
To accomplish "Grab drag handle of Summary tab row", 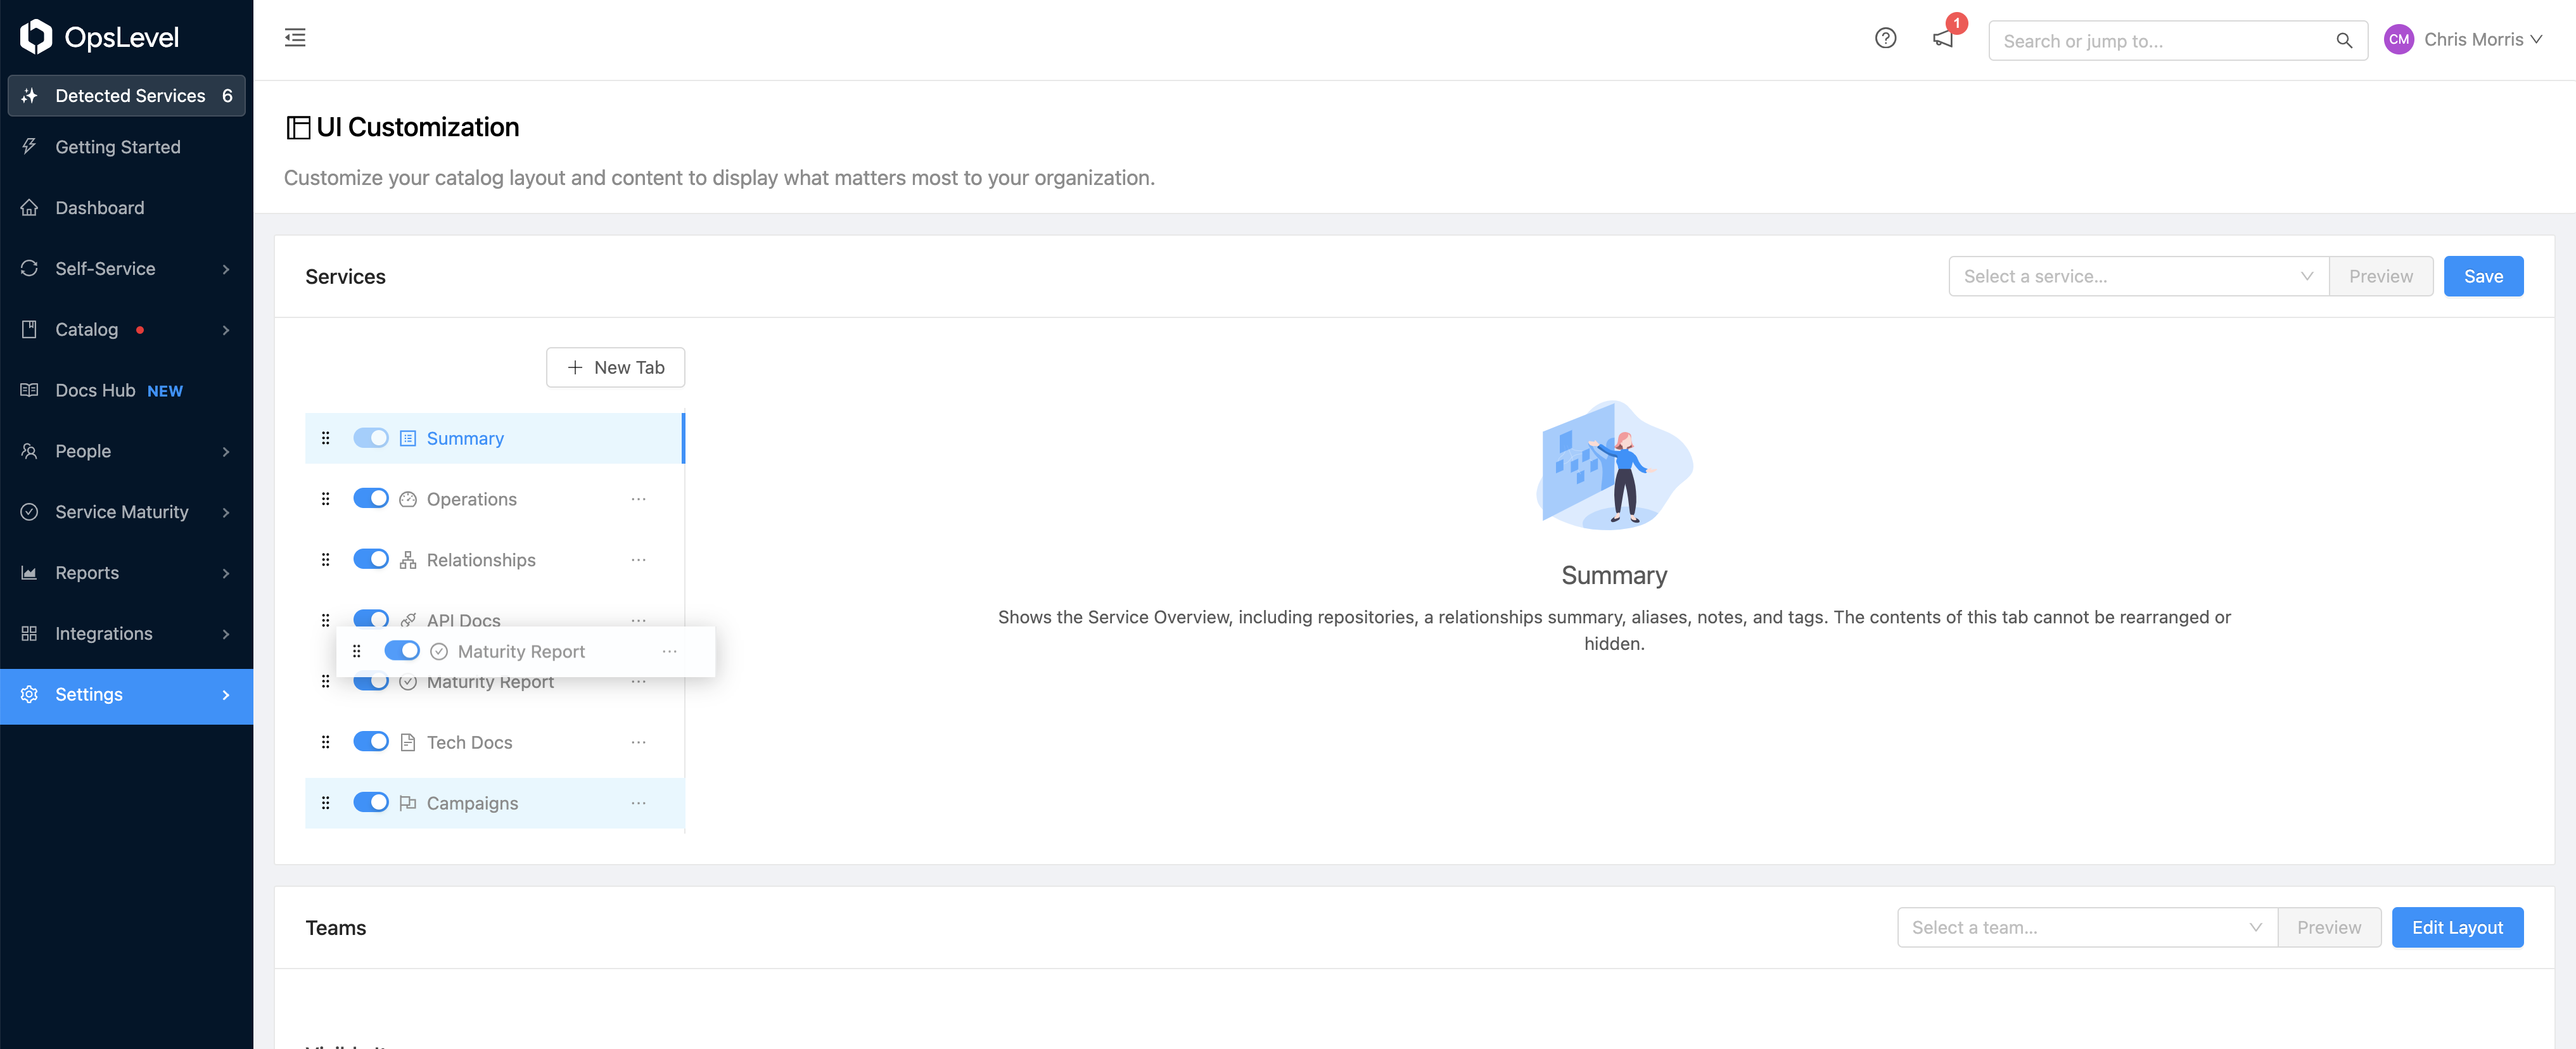I will (x=325, y=438).
